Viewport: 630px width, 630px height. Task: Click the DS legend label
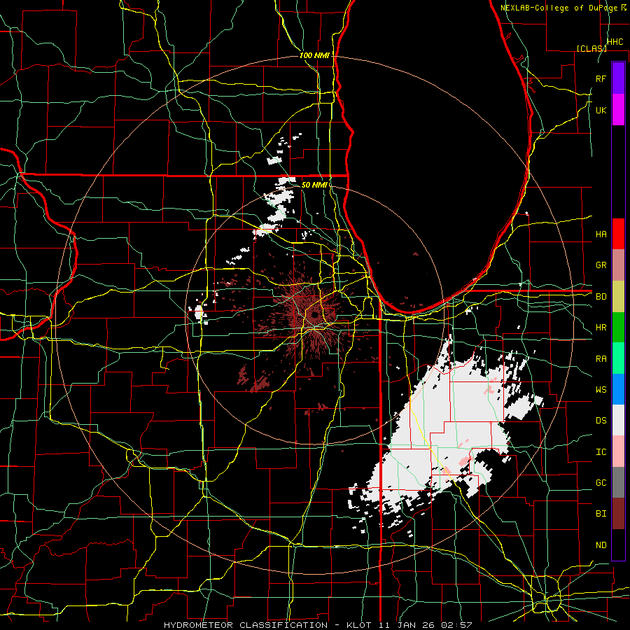click(x=601, y=421)
